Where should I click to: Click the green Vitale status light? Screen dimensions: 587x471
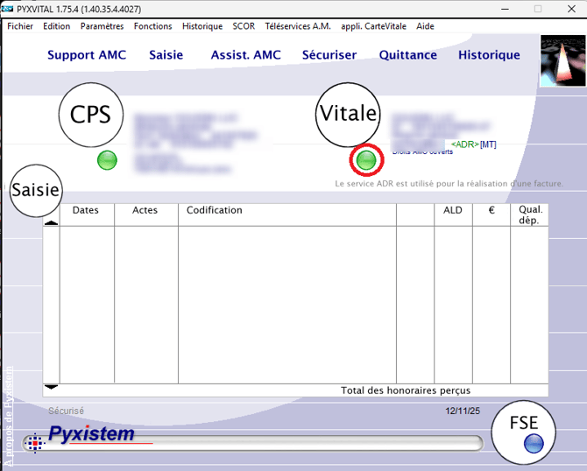coord(366,159)
